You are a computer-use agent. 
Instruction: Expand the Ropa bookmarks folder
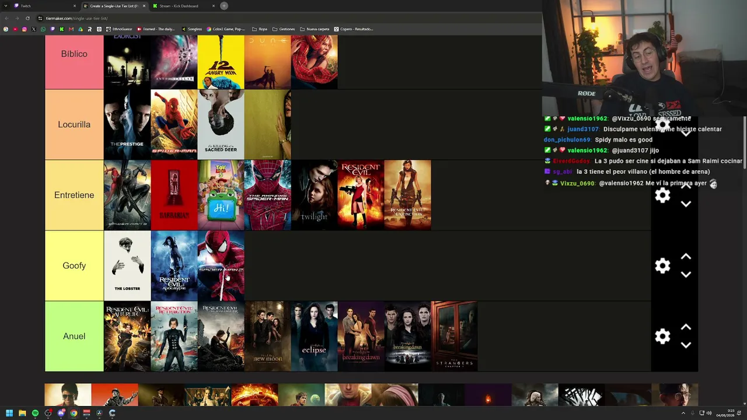260,29
